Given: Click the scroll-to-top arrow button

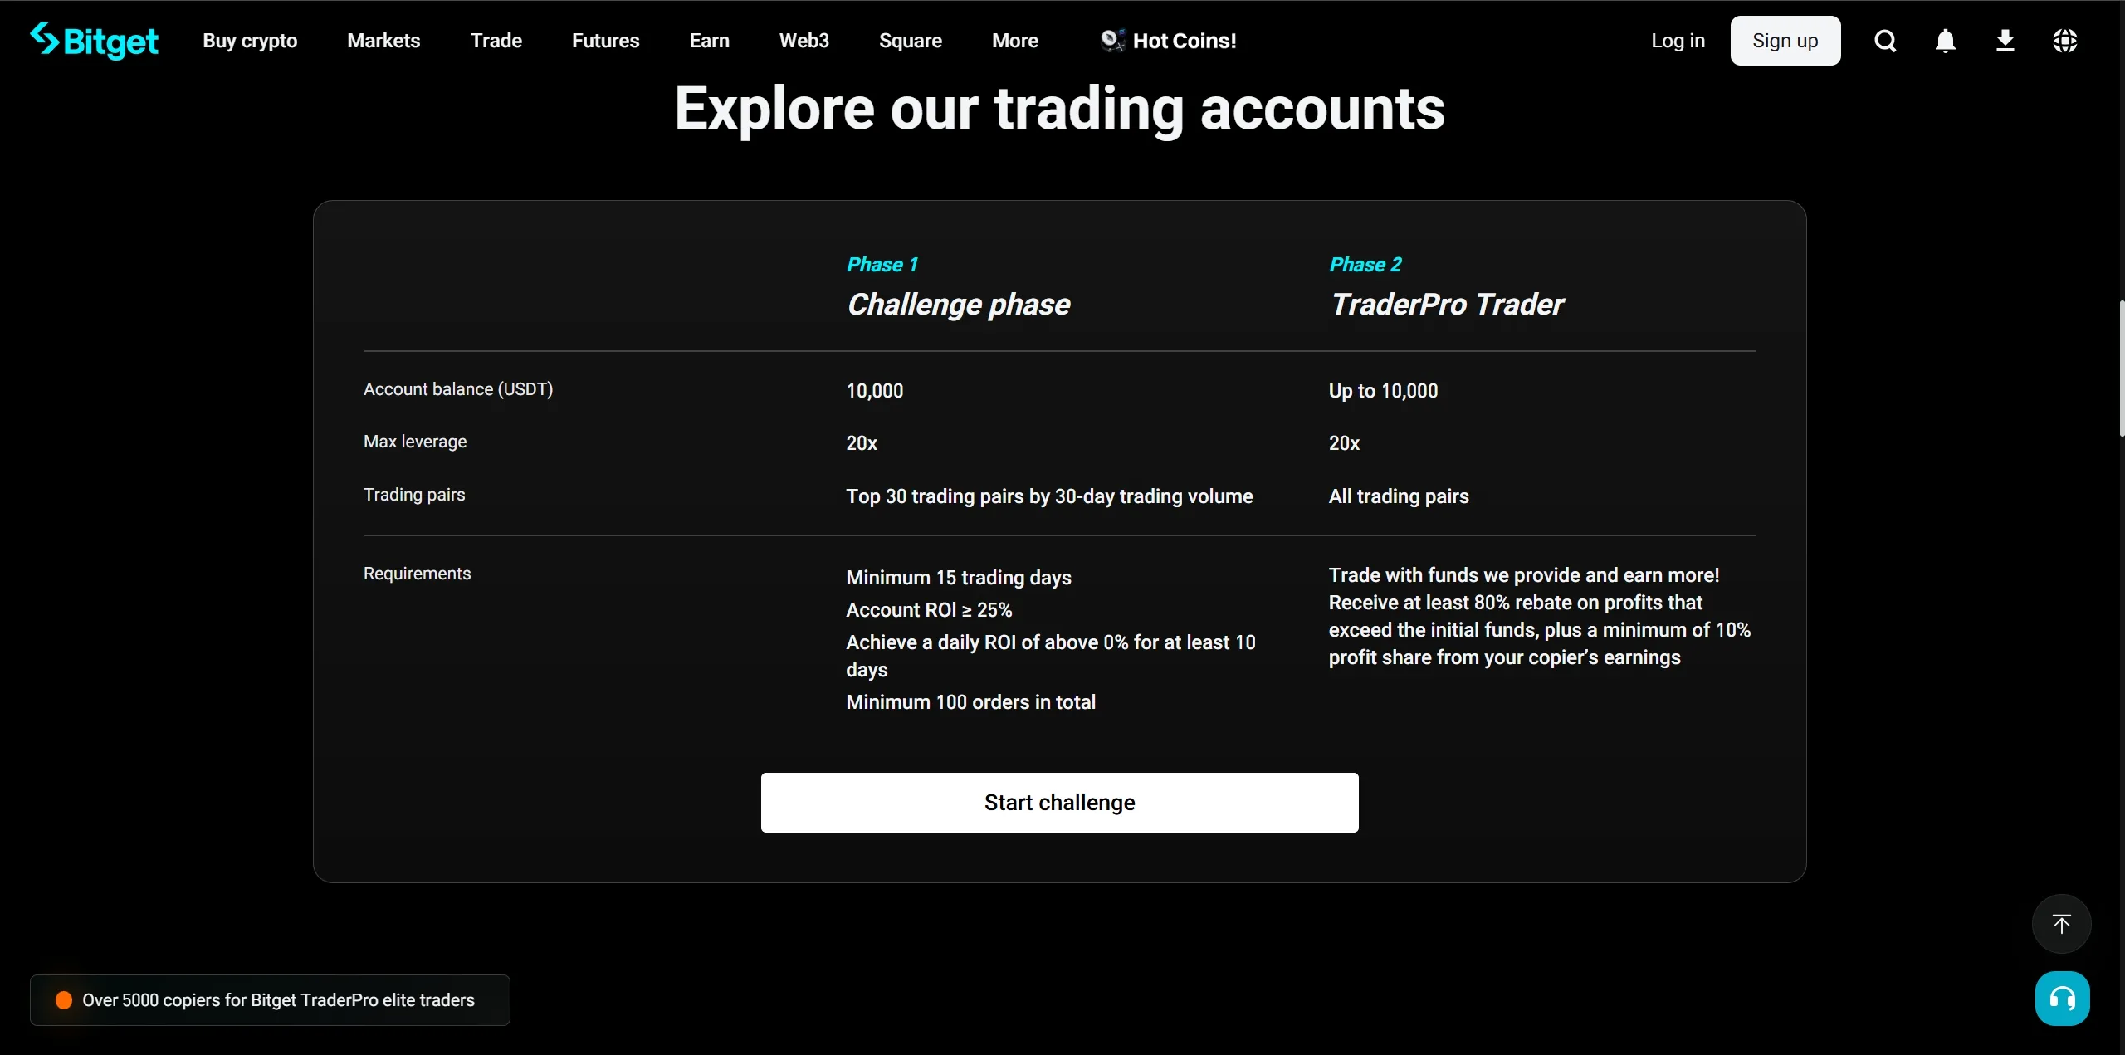Looking at the screenshot, I should click(2061, 924).
